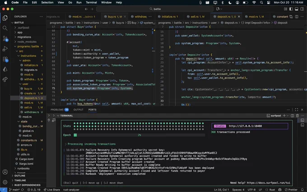
Task: Open the Explorer view in activity bar
Action: (5, 18)
